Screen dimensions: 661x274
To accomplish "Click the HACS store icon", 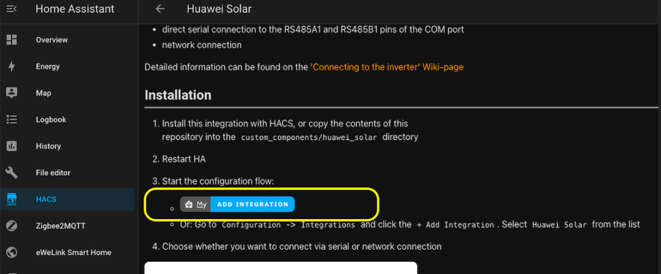I will point(11,199).
